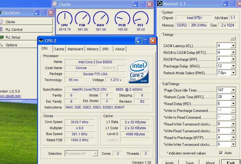Expand the Page Close Idle Timer dropdown
The width and height of the screenshot is (241, 164).
[x=233, y=90]
